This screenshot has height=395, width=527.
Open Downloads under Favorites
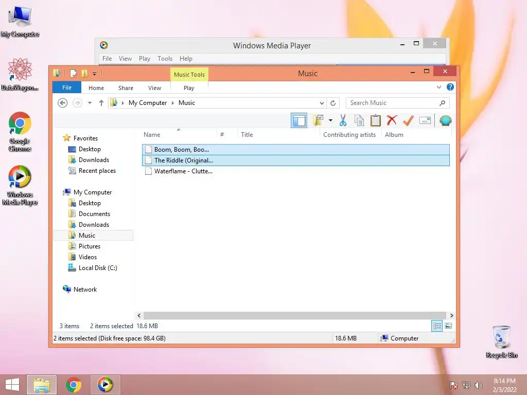coord(94,159)
